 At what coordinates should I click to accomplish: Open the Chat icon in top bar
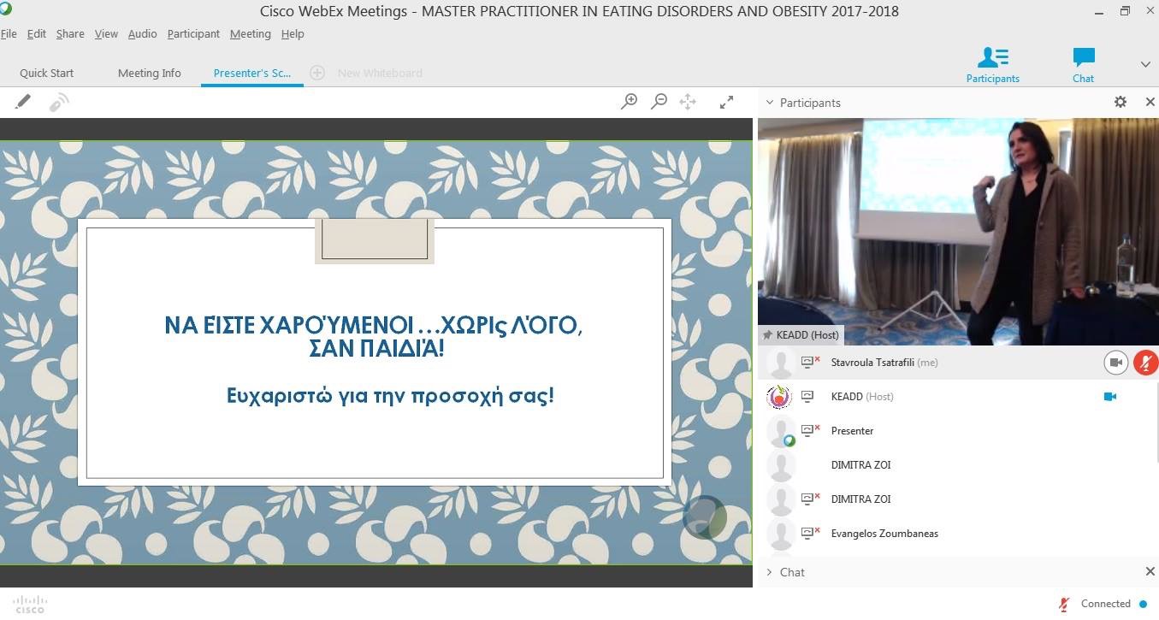coord(1083,65)
